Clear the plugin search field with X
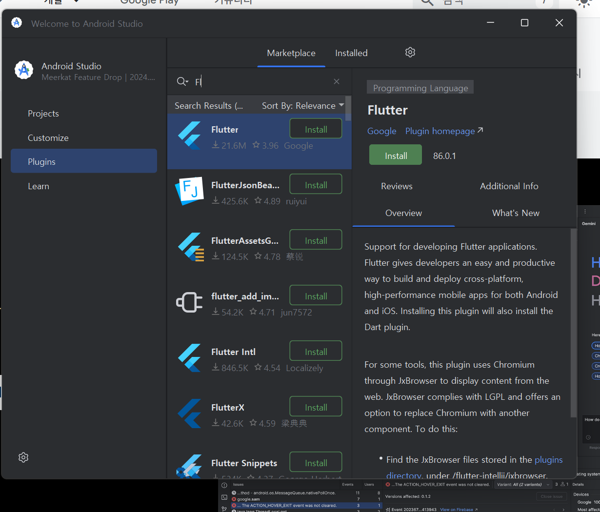600x512 pixels. [x=337, y=81]
